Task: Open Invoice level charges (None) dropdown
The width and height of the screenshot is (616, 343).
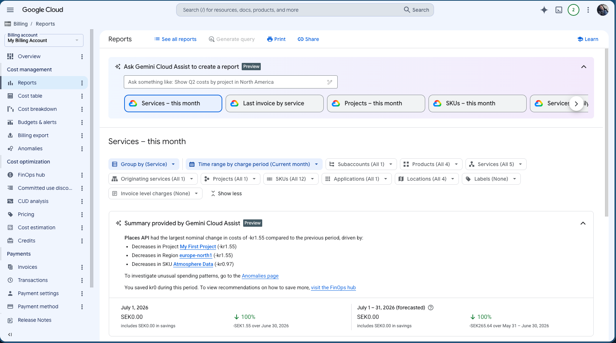Action: pyautogui.click(x=155, y=193)
